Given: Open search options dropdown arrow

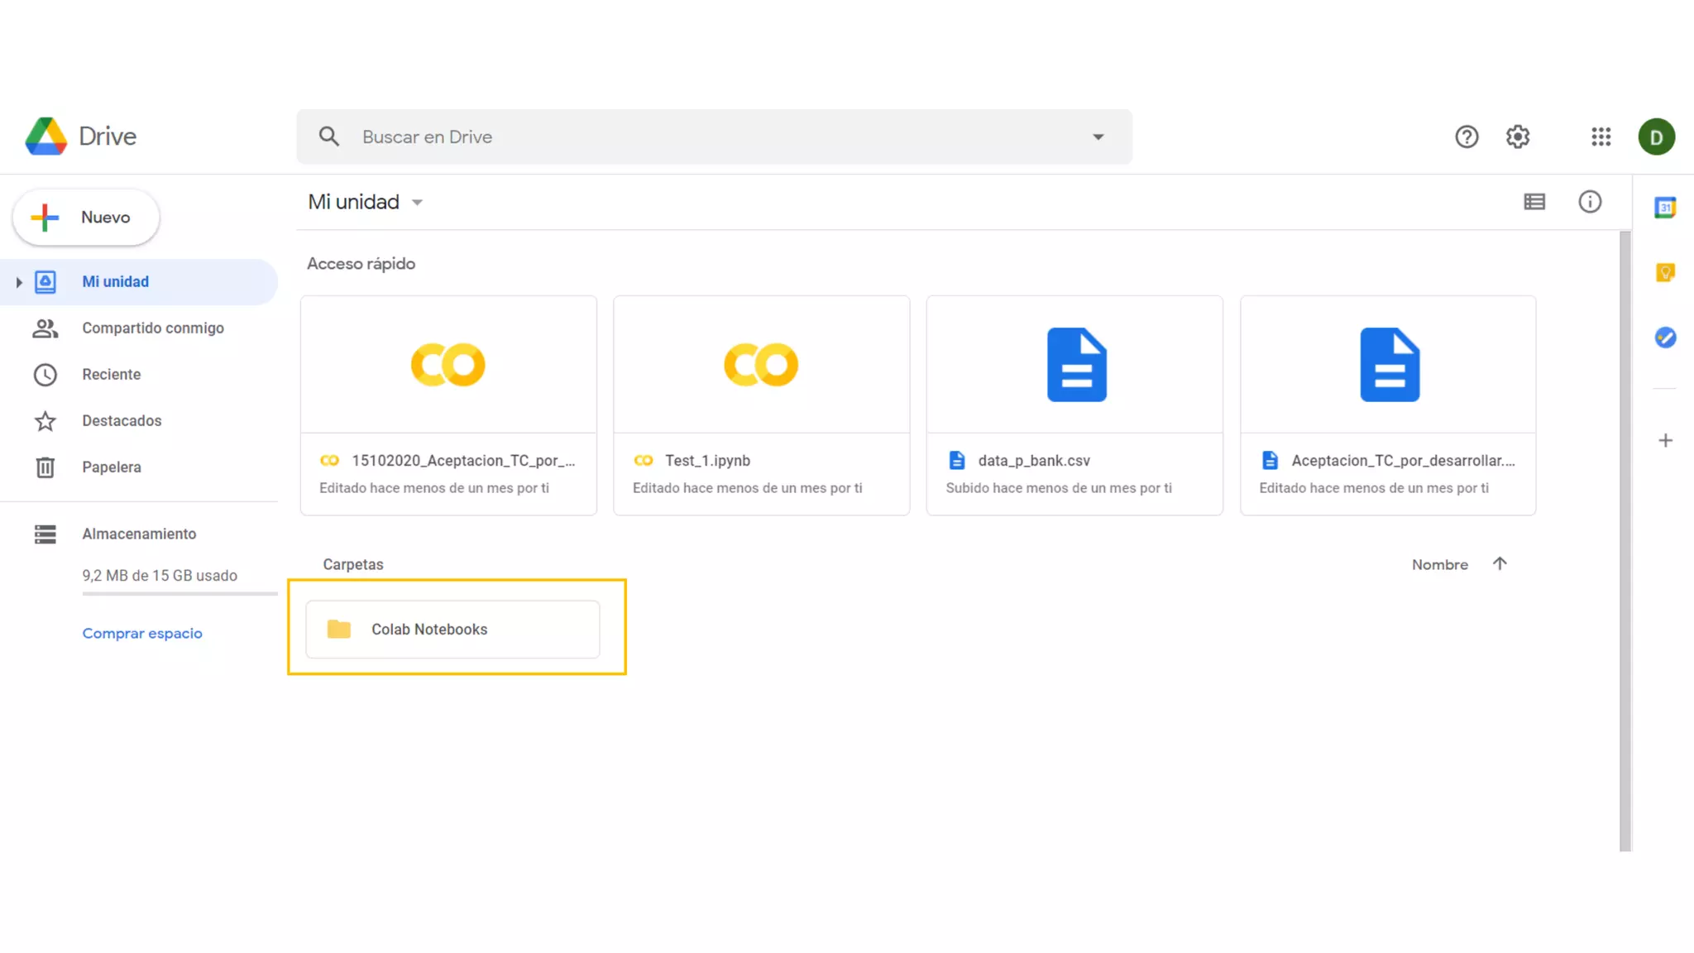Looking at the screenshot, I should tap(1098, 137).
